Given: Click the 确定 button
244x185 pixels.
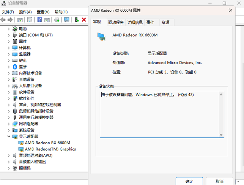Looking at the screenshot, I should pyautogui.click(x=189, y=181).
